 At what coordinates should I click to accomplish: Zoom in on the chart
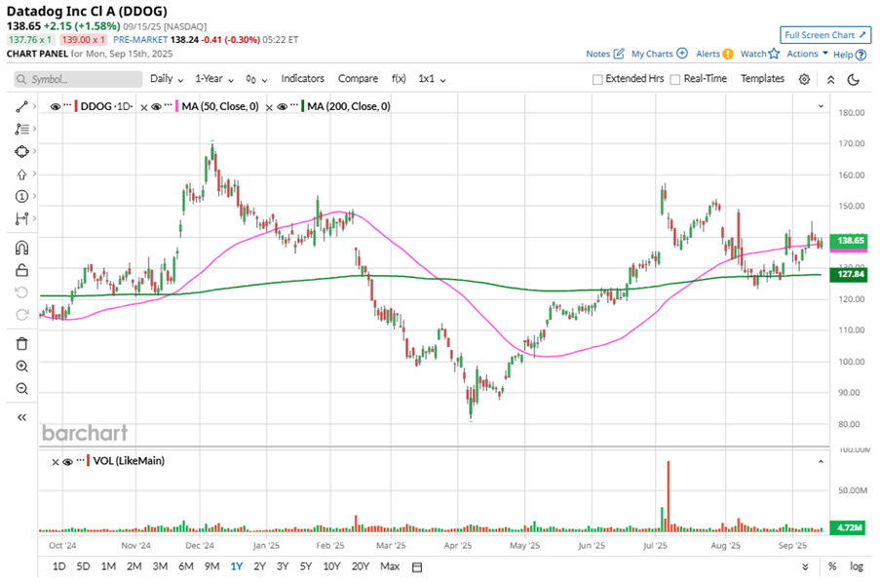21,367
